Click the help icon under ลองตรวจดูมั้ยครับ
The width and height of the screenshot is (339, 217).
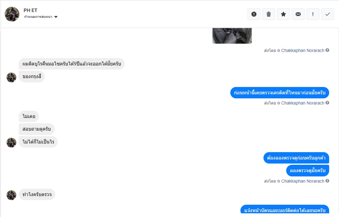pyautogui.click(x=327, y=181)
